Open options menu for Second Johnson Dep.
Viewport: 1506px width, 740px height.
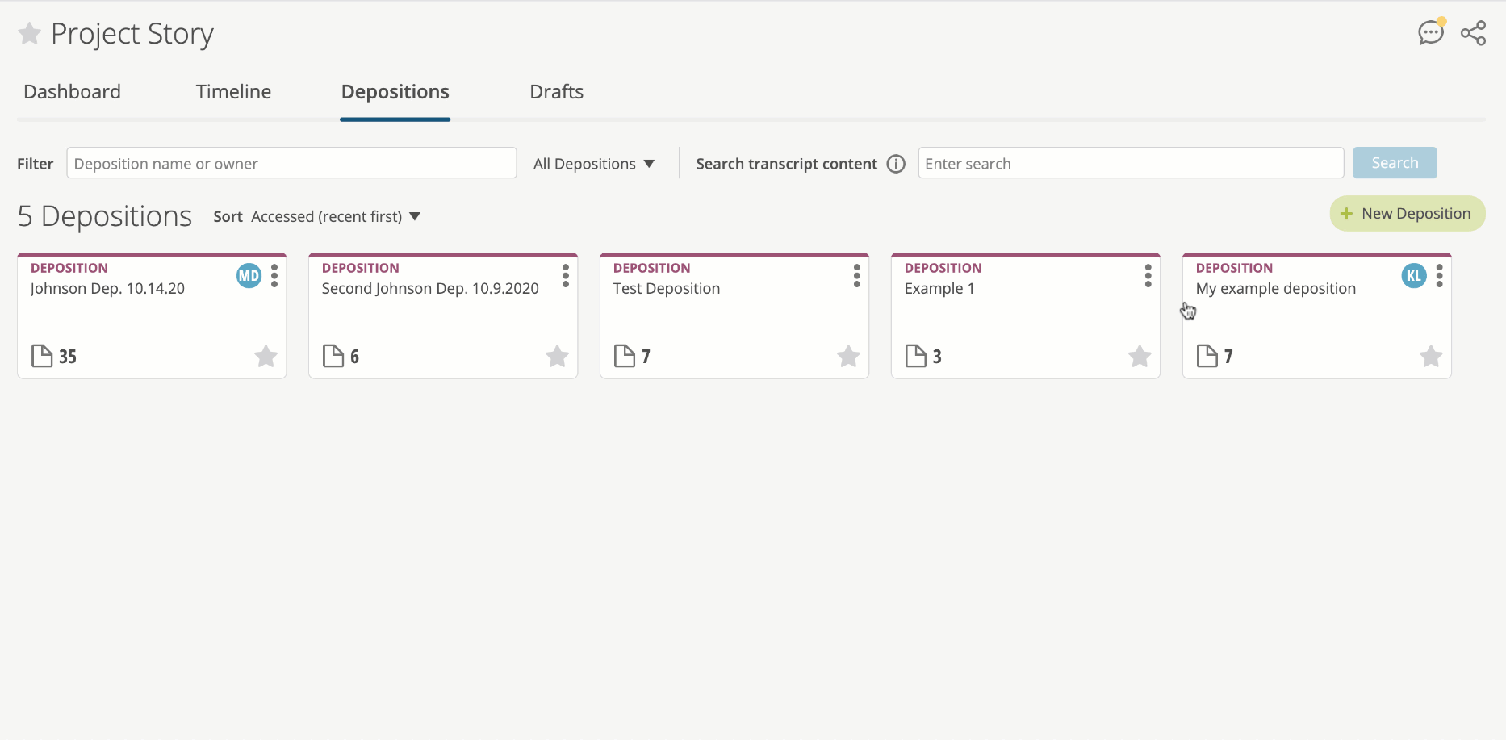(x=566, y=276)
